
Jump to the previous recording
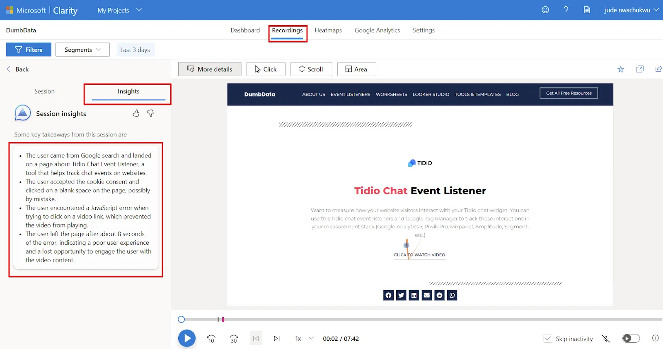(x=256, y=338)
